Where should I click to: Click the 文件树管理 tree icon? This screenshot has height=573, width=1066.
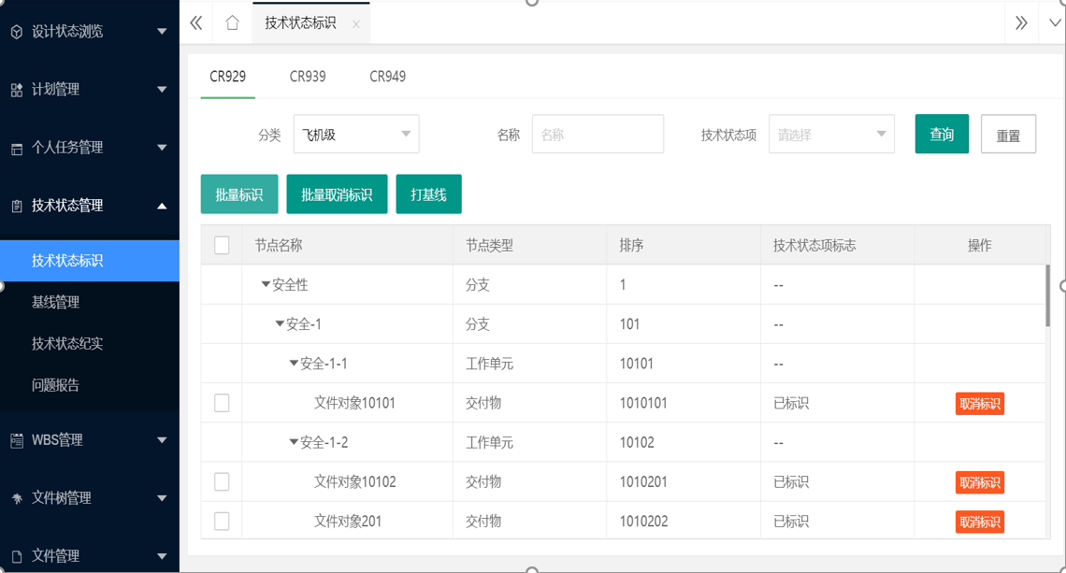(x=17, y=499)
